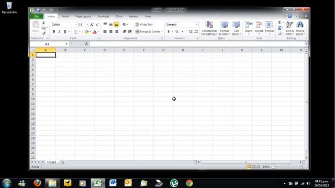The image size is (335, 188).
Task: Center text horizontally
Action: pyautogui.click(x=110, y=31)
